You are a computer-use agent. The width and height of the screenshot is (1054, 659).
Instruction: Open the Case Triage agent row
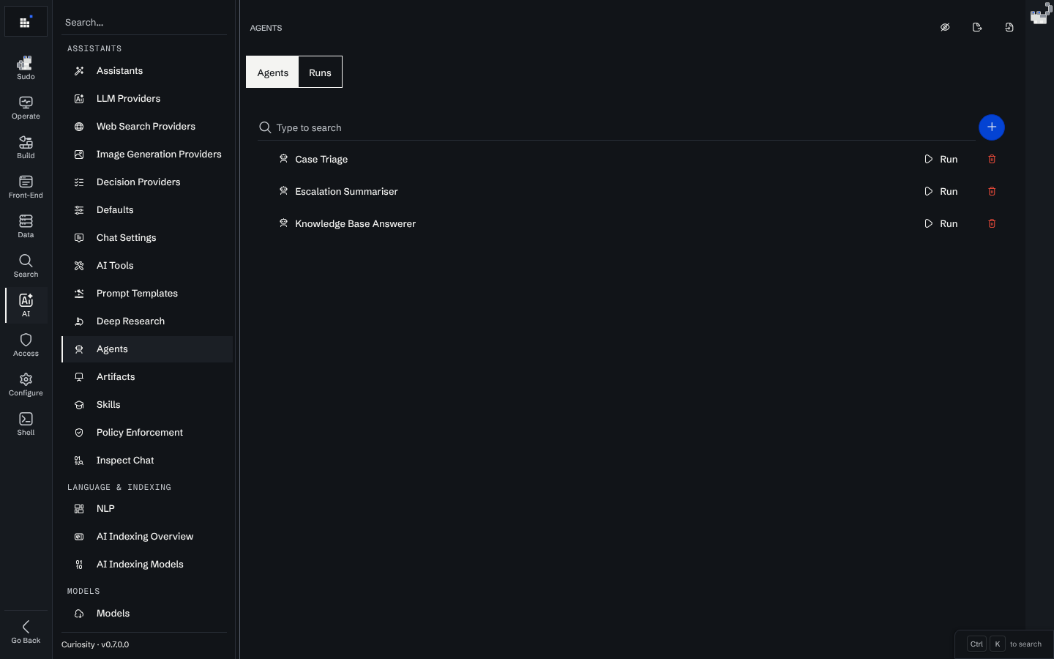(631, 159)
